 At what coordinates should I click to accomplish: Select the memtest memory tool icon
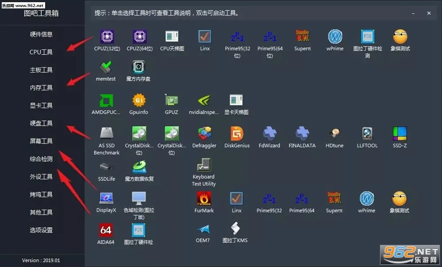(x=106, y=68)
